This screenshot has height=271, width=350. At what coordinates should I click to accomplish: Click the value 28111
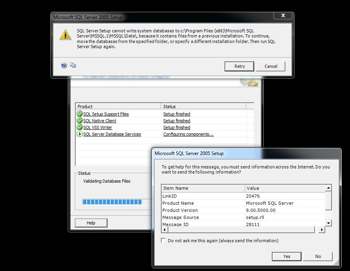(x=253, y=224)
